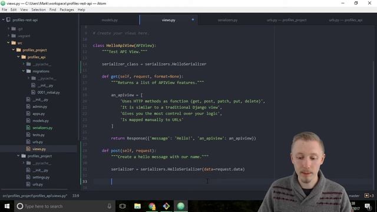Click the file path in status bar
Screen dimensions: 377x212
coord(35,196)
